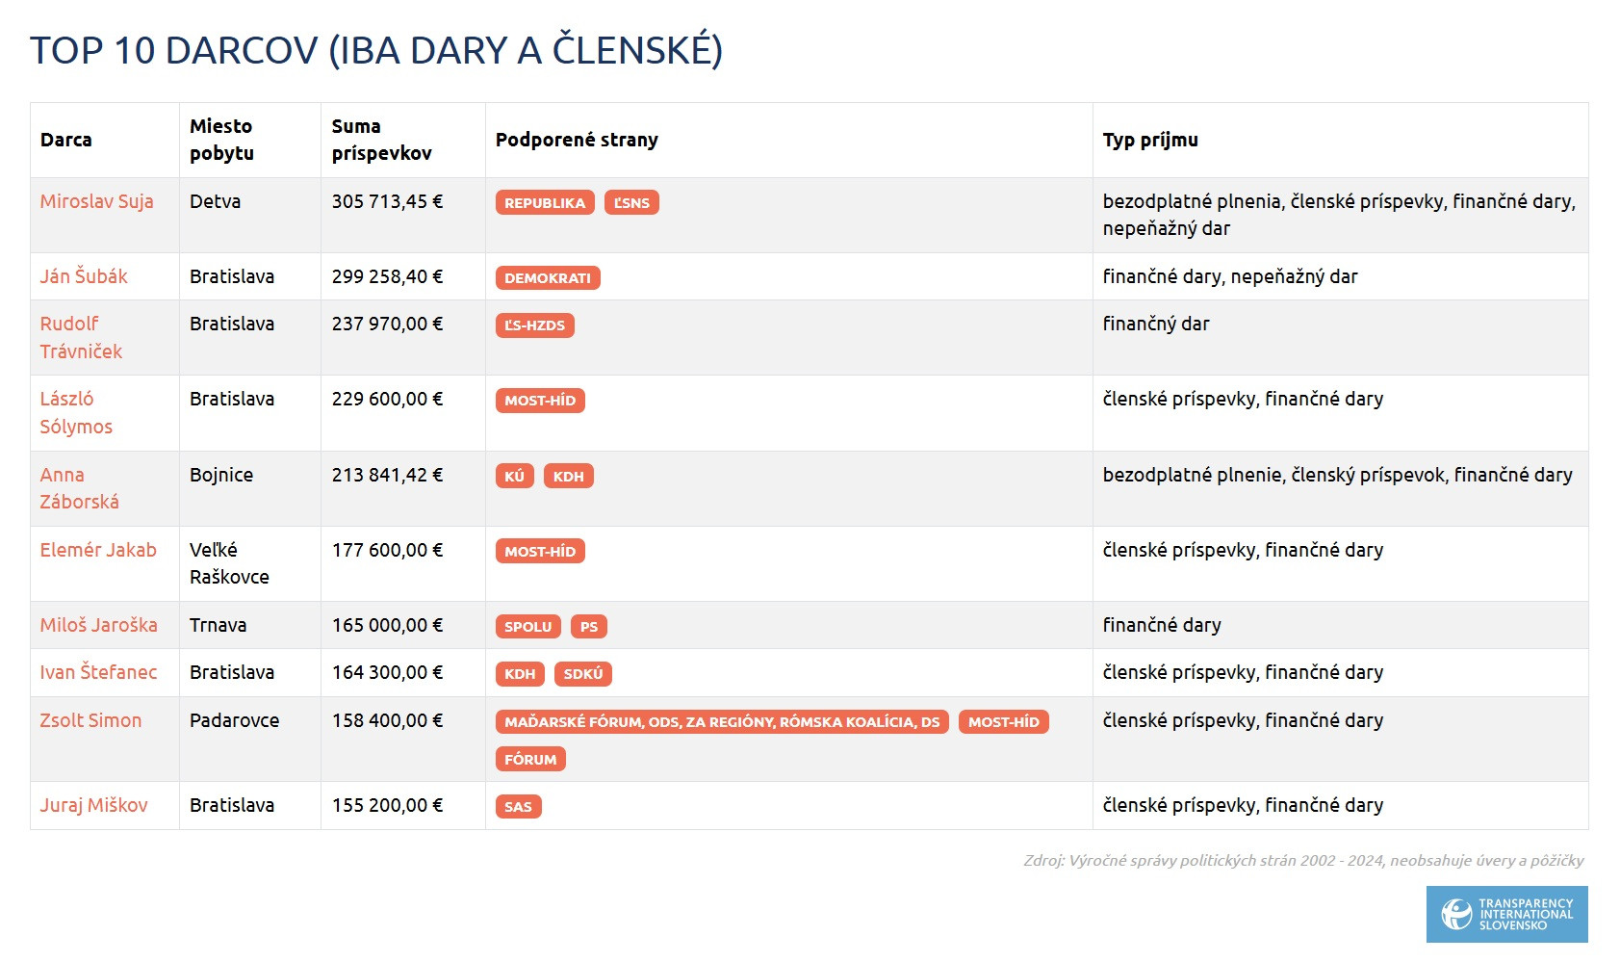Viewport: 1620px width, 962px height.
Task: Open Zsolt Simon donor link
Action: [90, 720]
